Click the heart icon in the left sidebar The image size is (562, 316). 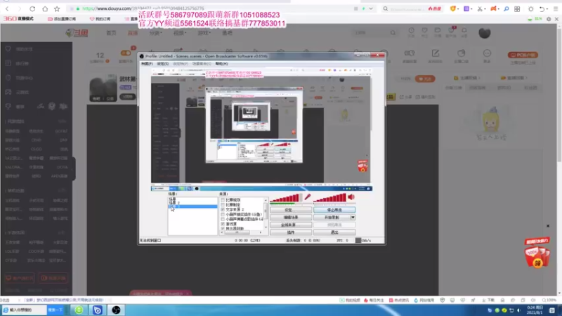(8, 48)
